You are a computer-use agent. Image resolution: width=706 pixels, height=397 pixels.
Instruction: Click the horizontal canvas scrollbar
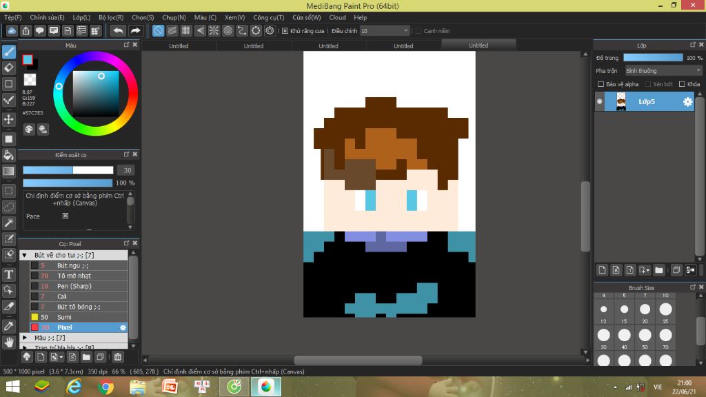click(x=358, y=360)
